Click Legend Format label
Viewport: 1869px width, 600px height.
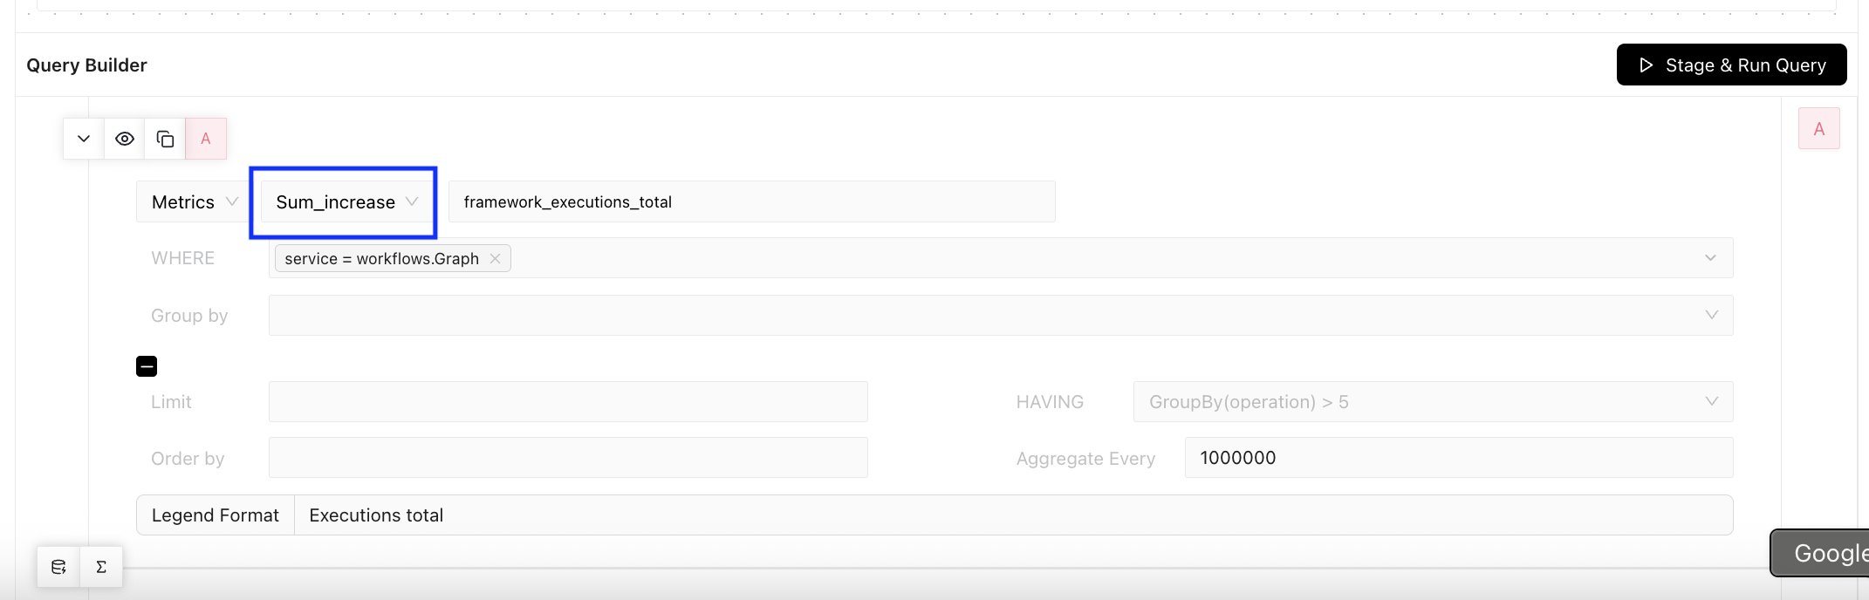[216, 515]
